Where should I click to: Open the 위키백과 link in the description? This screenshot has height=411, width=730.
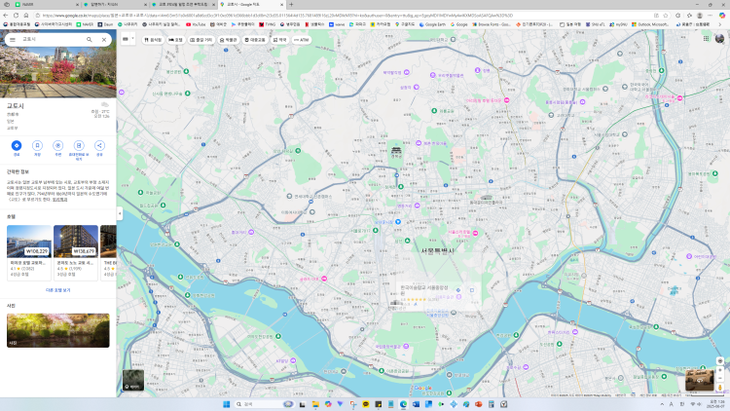point(59,200)
